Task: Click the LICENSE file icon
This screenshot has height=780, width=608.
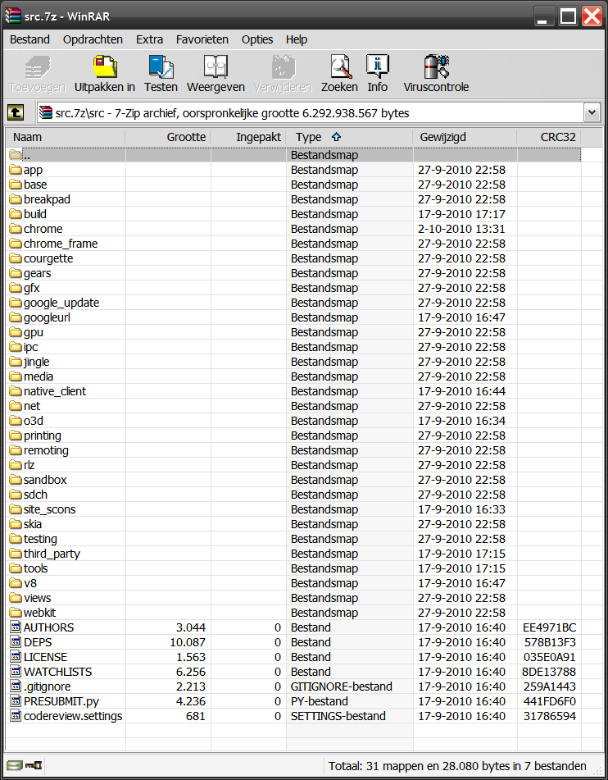Action: [x=16, y=657]
